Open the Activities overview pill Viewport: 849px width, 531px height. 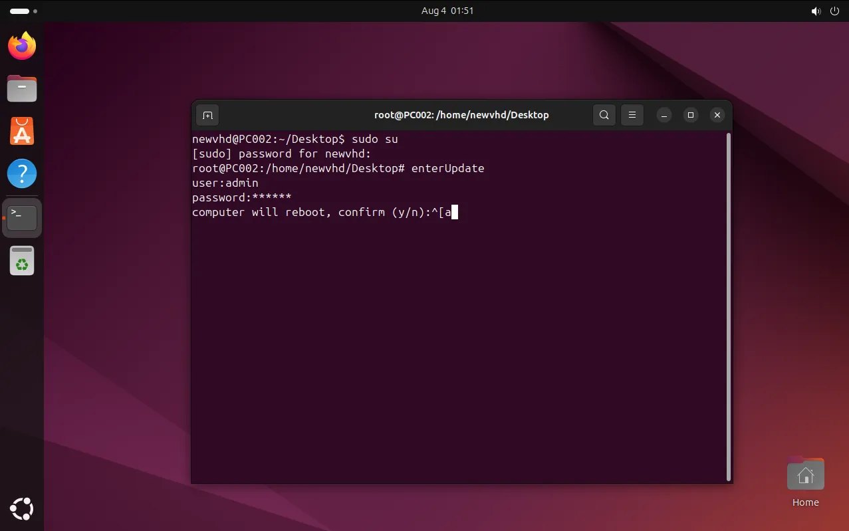pyautogui.click(x=23, y=11)
